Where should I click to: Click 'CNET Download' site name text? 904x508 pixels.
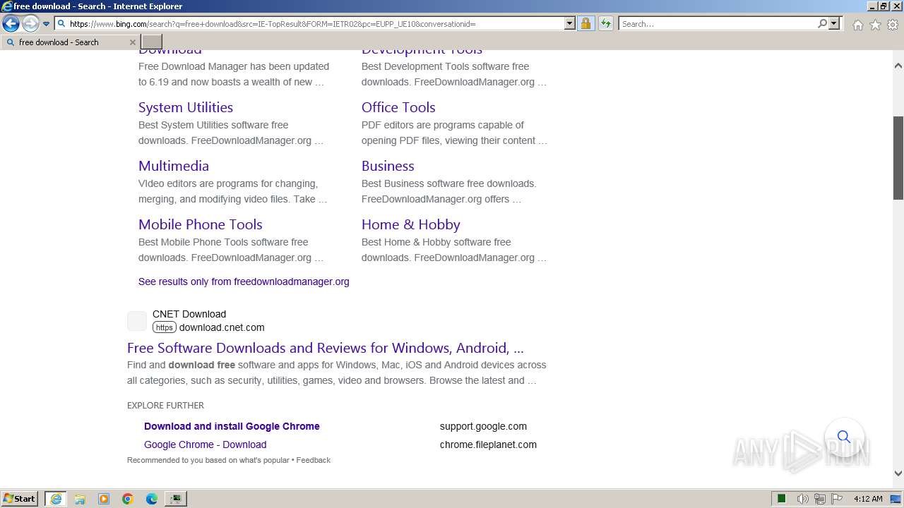pyautogui.click(x=189, y=314)
